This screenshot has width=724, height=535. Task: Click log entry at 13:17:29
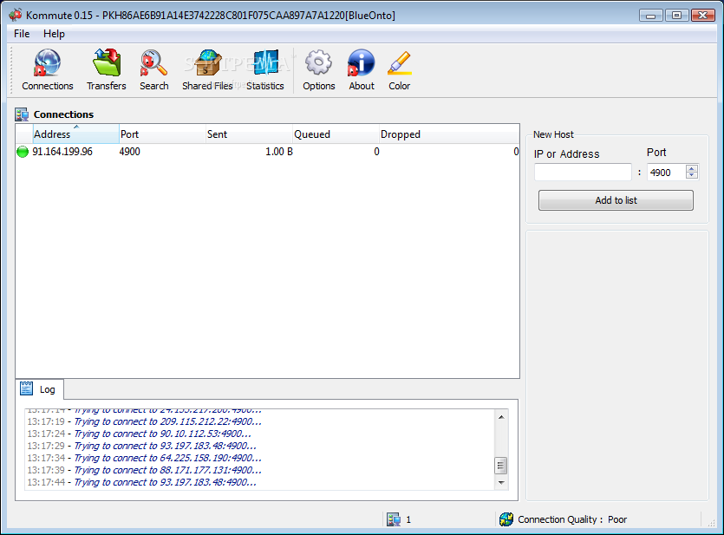point(141,446)
